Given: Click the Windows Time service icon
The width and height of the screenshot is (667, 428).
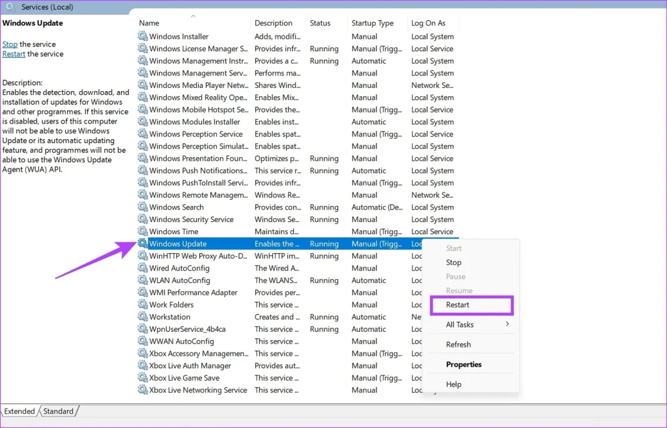Looking at the screenshot, I should coord(143,232).
